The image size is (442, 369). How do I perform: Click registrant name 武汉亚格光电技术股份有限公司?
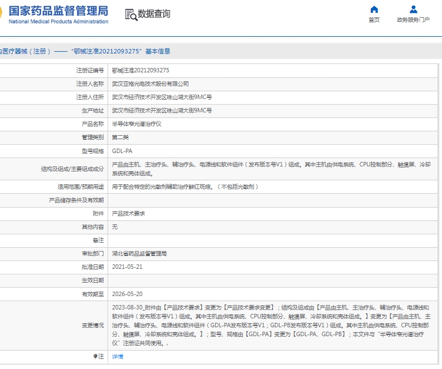coord(150,84)
